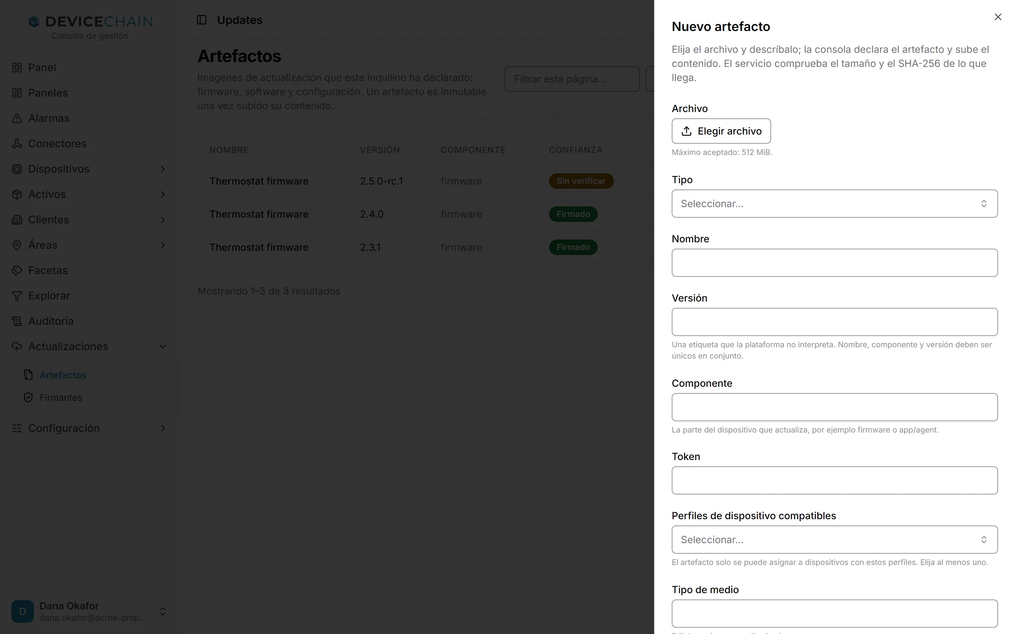Click the Auditoría log icon

(x=17, y=321)
